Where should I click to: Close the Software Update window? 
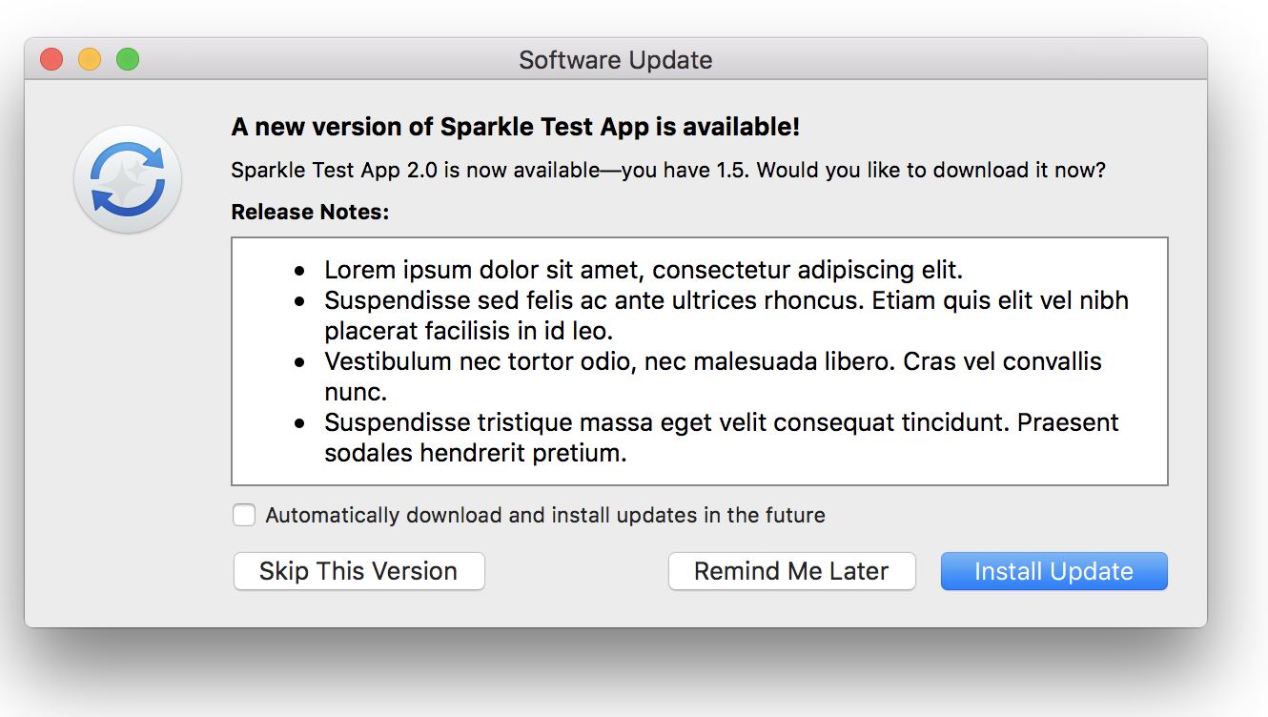click(51, 59)
